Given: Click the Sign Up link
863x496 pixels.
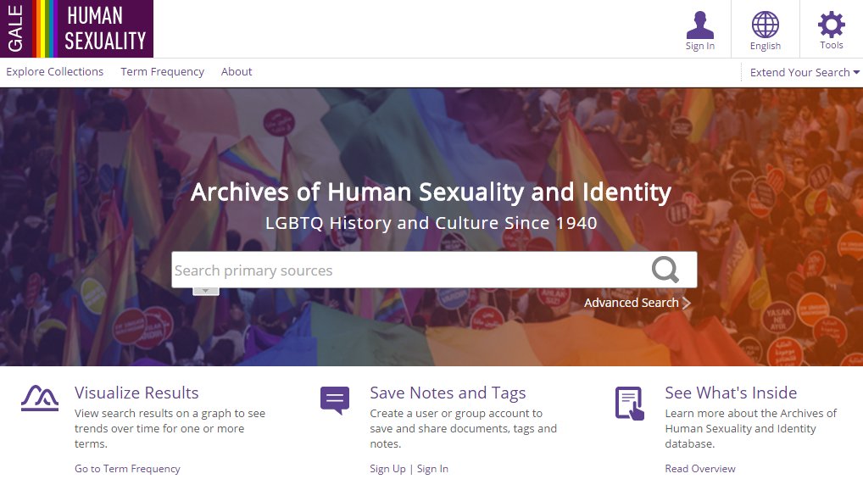Looking at the screenshot, I should (387, 469).
